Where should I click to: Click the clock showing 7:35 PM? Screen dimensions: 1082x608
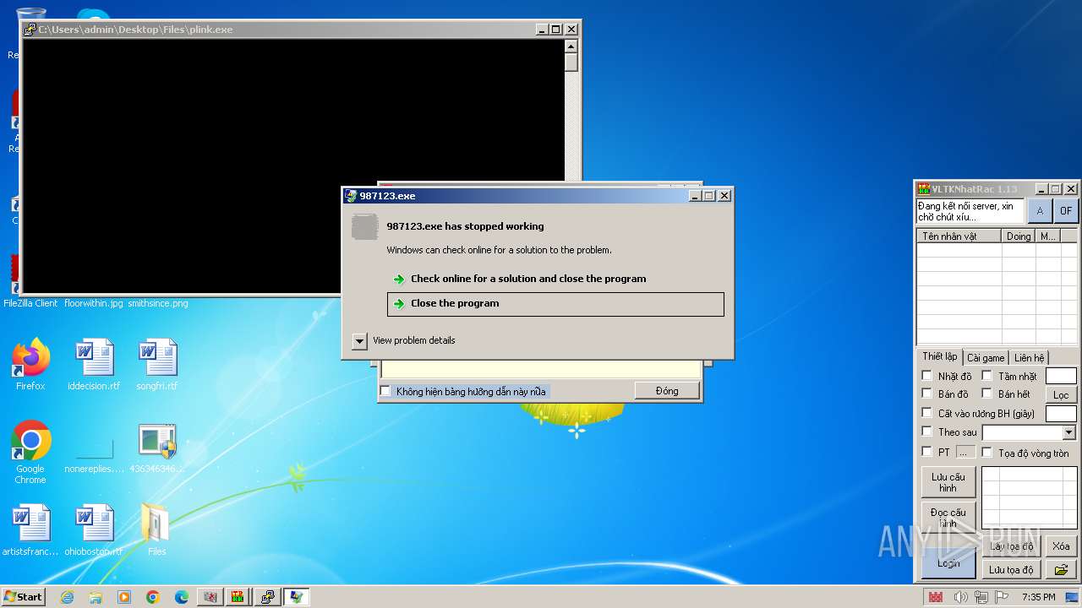pyautogui.click(x=1038, y=597)
